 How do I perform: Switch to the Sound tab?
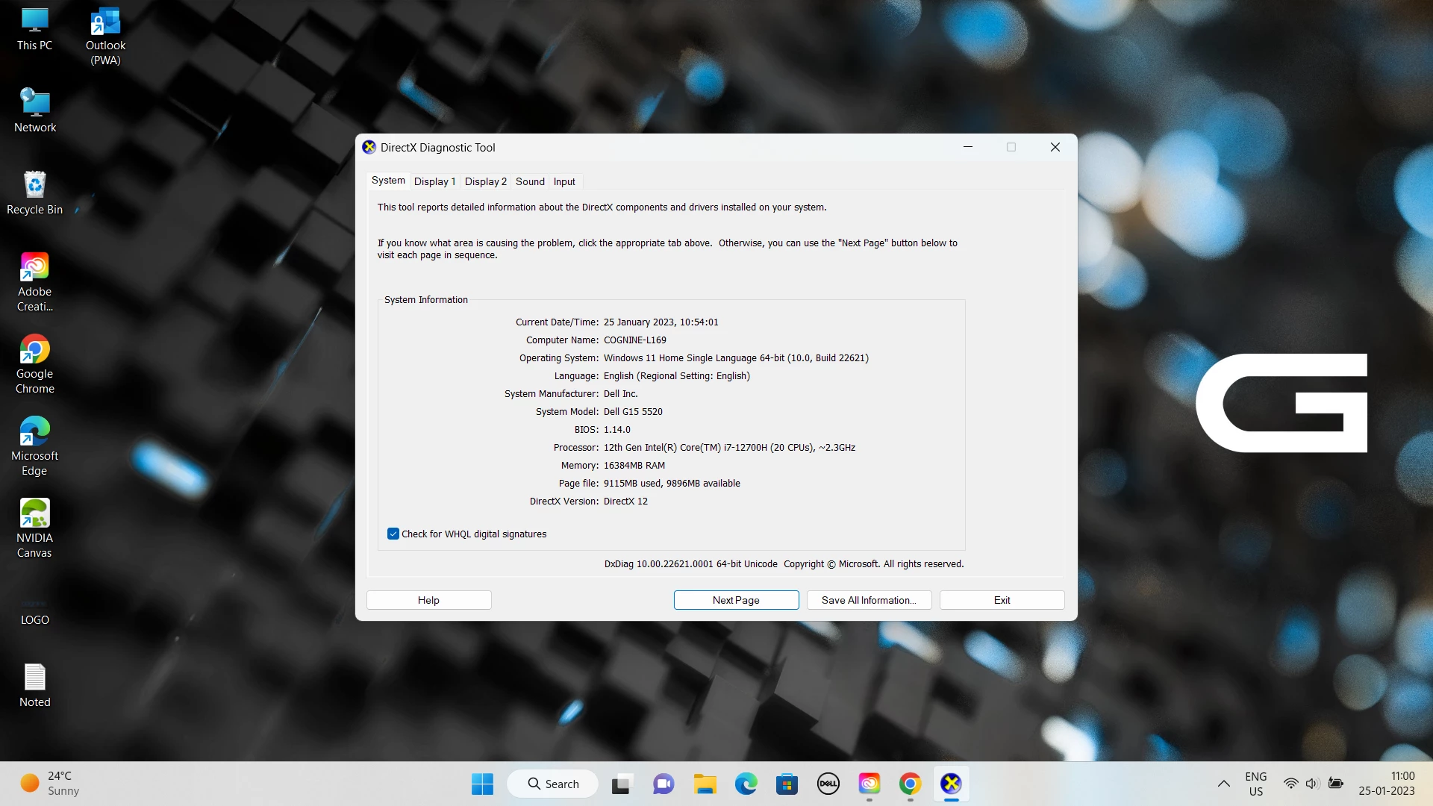click(x=530, y=181)
